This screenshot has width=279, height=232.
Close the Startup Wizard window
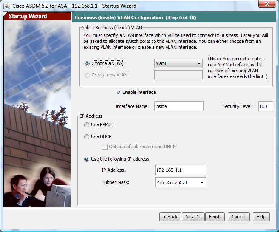[267, 4]
